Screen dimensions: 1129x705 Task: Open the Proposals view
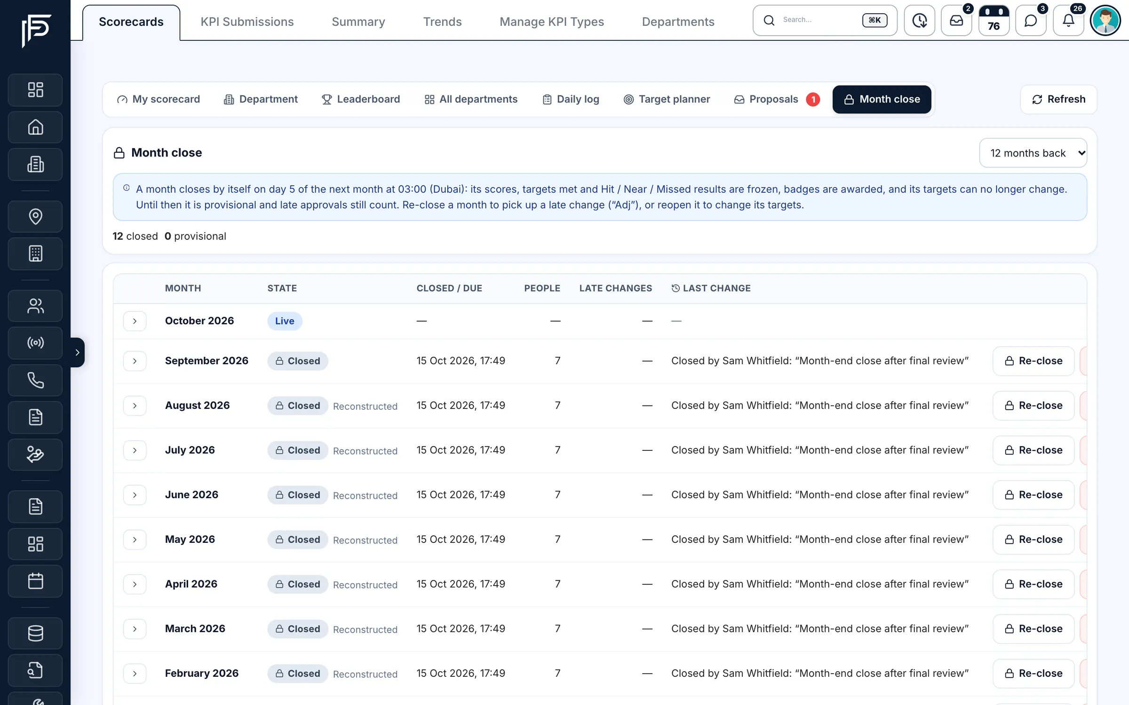point(777,99)
